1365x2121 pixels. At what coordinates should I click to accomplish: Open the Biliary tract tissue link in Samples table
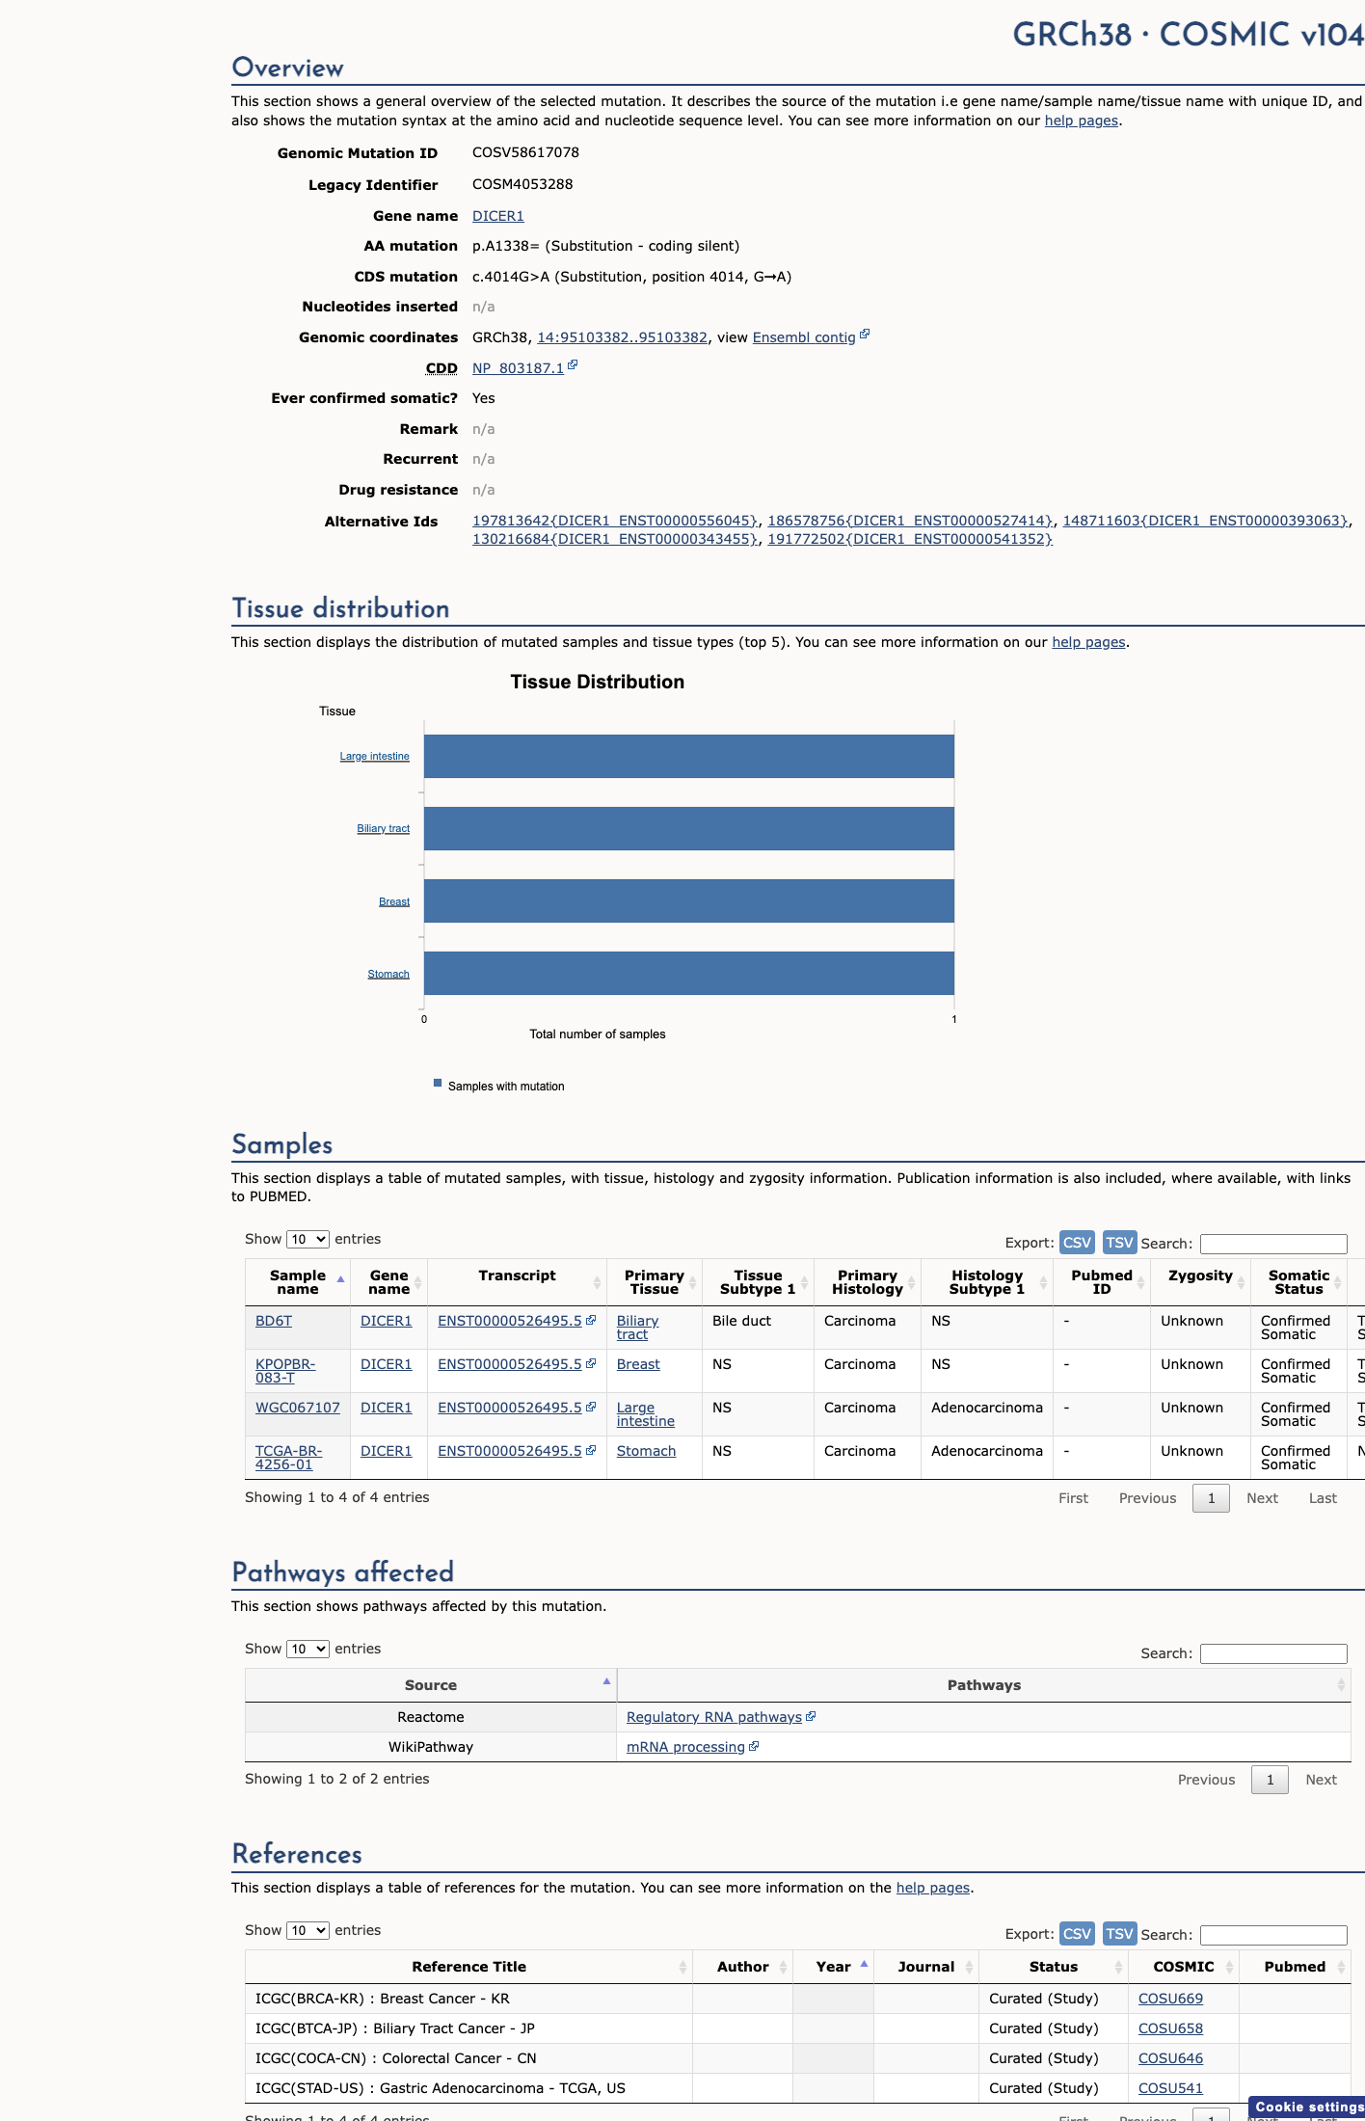tap(637, 1328)
